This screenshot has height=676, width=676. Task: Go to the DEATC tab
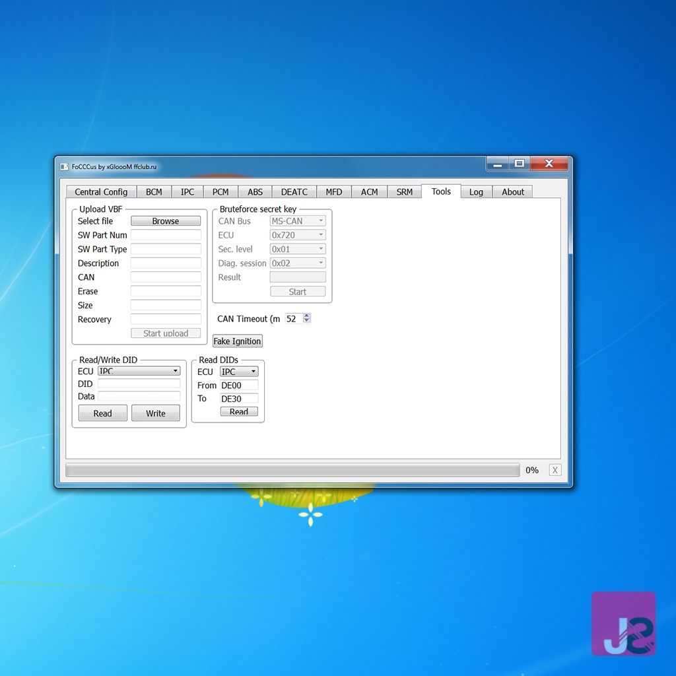[294, 192]
